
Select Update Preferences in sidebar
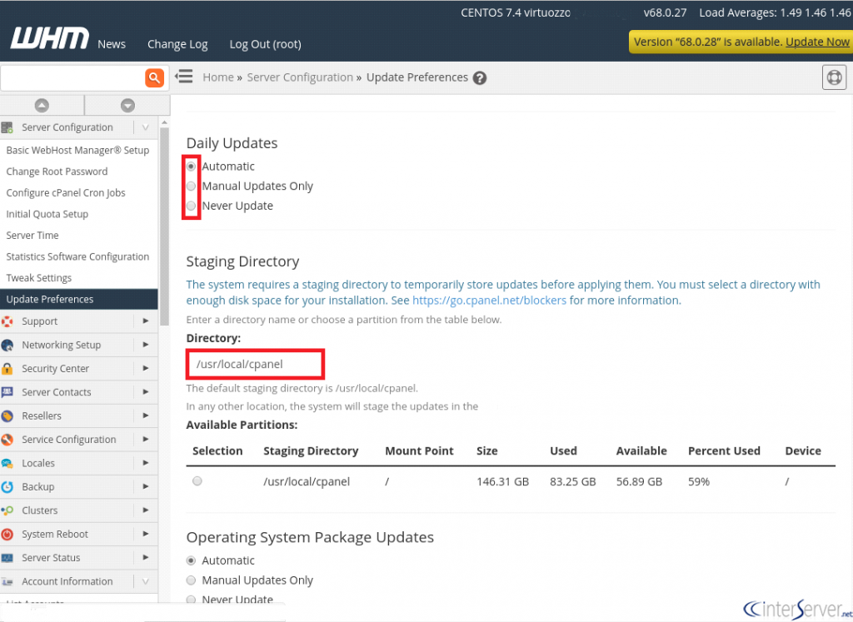point(79,299)
